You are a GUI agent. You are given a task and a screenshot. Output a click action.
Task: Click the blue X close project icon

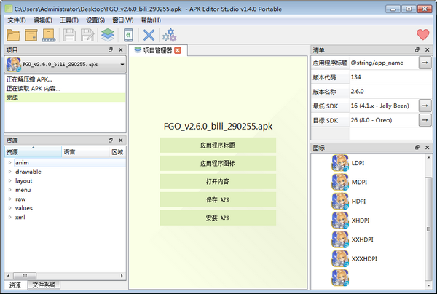click(x=149, y=35)
